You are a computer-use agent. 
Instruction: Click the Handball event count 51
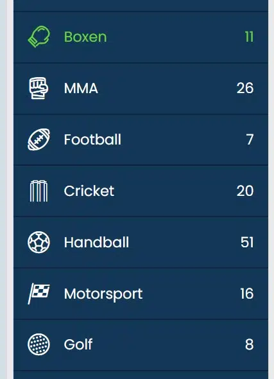247,242
